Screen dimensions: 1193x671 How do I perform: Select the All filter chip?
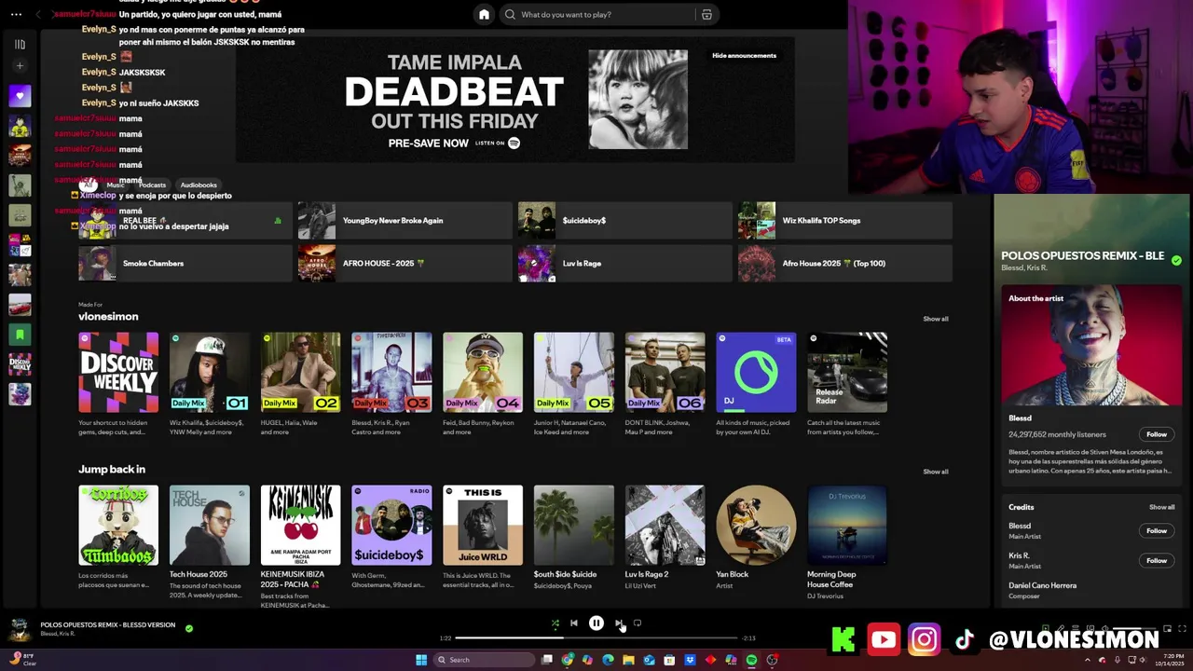(x=89, y=185)
